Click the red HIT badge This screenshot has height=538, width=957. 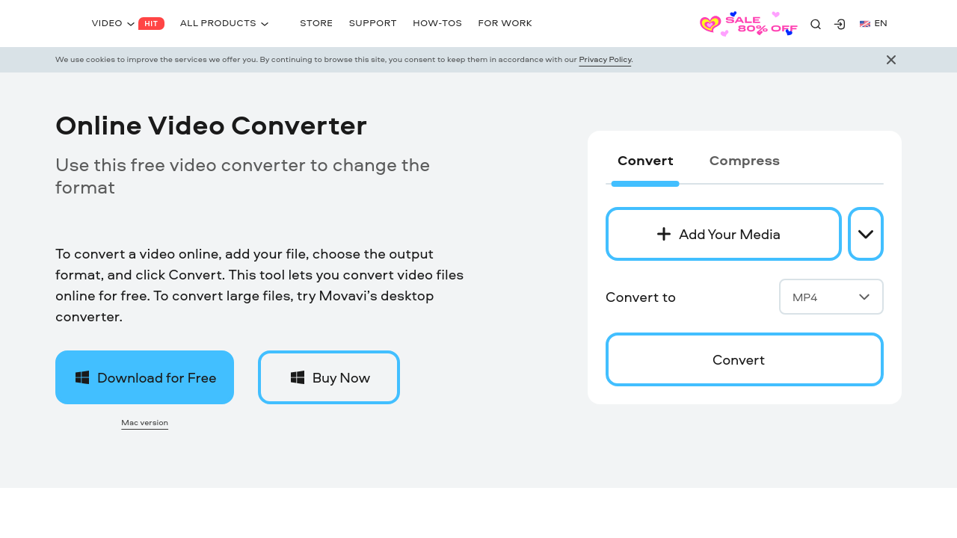[151, 24]
